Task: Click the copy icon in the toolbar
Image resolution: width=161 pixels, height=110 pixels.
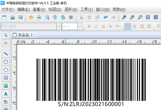Action: 89,17
